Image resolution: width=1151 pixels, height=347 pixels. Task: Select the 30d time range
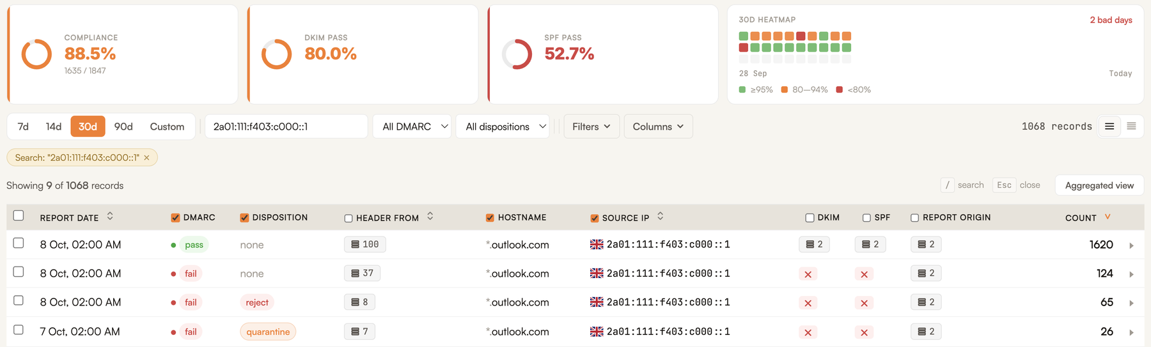[88, 127]
